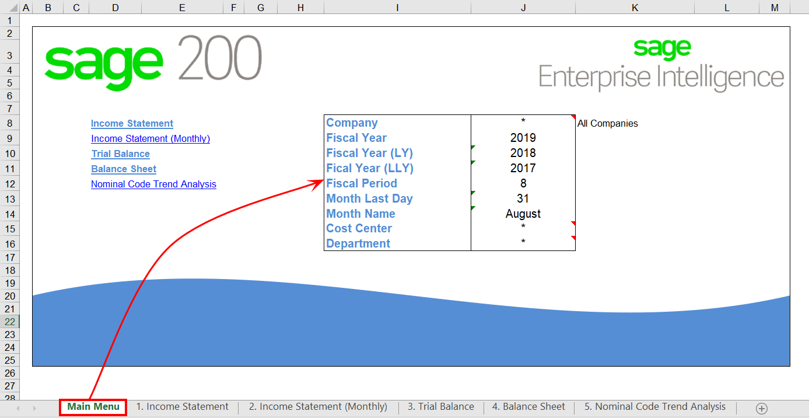Switch to the Main Menu sheet tab

[x=93, y=407]
